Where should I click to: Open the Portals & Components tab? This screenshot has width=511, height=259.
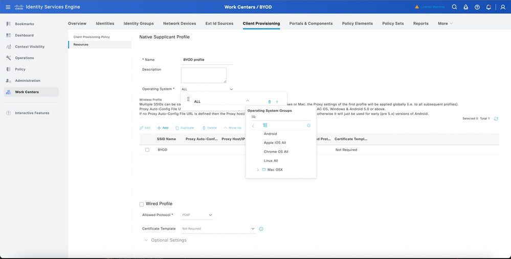311,23
